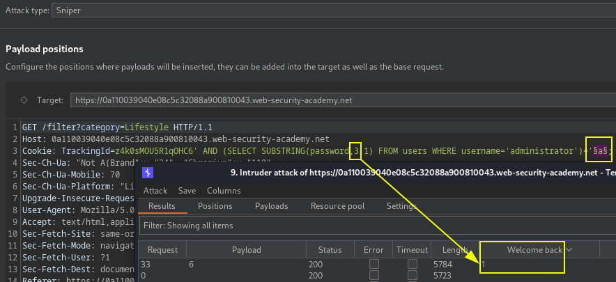Viewport: 616px width, 282px height.
Task: Click the Welcome back column sort arrow
Action: (568, 250)
